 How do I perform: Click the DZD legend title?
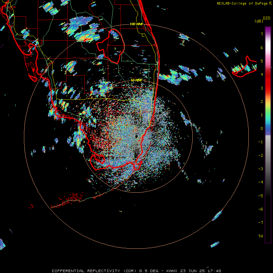pyautogui.click(x=267, y=18)
